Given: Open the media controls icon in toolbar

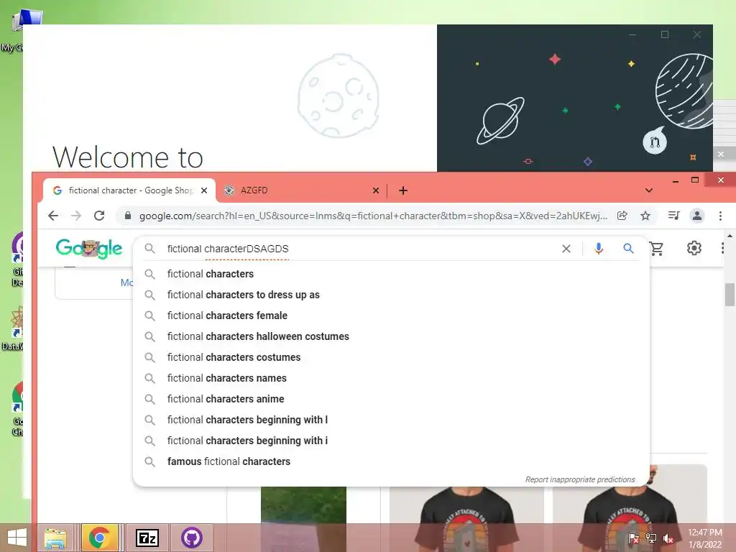Looking at the screenshot, I should [673, 216].
